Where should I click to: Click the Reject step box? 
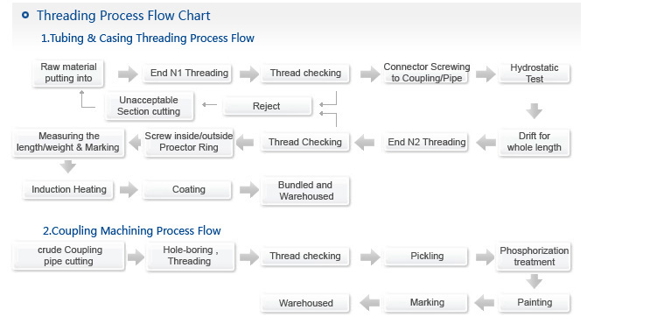pos(267,106)
